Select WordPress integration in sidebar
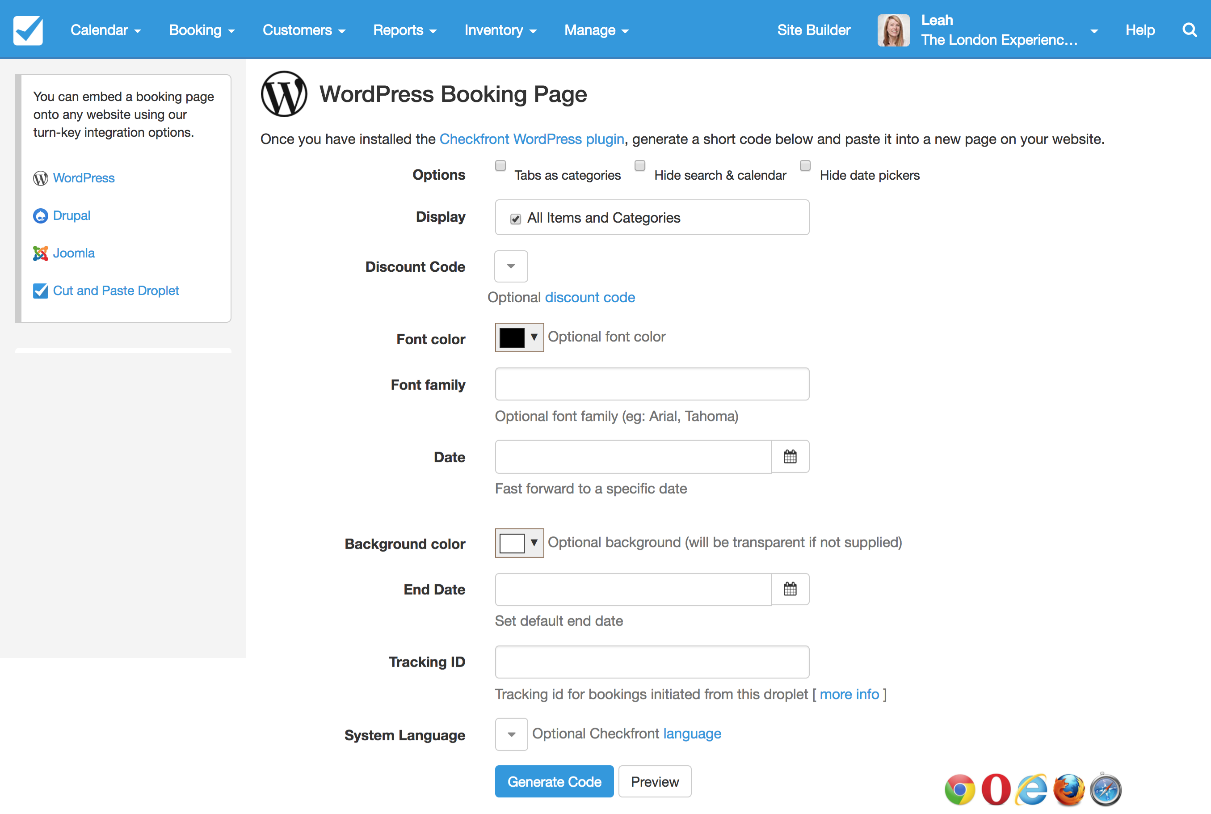1211x814 pixels. 84,178
